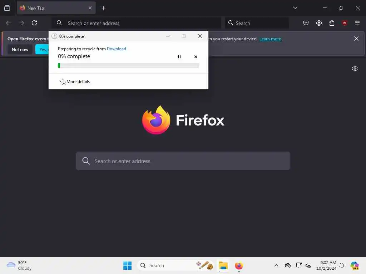Open the display tray icon

coord(299,265)
